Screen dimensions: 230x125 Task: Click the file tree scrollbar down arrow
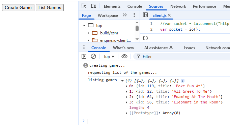click(x=137, y=39)
